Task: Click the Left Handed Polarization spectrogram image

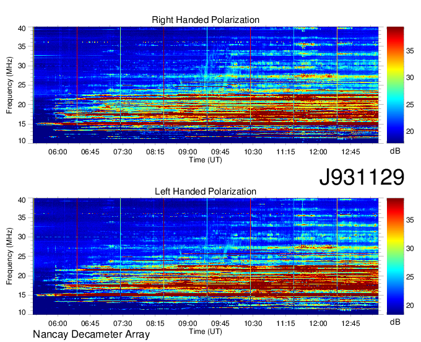Action: pos(206,256)
